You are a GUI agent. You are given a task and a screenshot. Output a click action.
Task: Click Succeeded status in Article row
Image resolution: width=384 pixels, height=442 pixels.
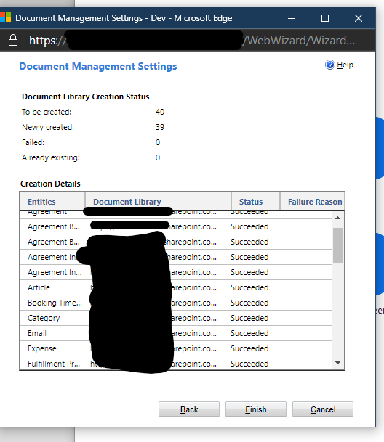tap(249, 287)
